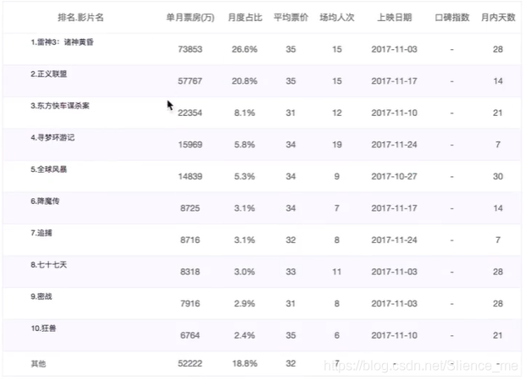The height and width of the screenshot is (381, 526).
Task: Click box office value 7916
Action: [191, 303]
